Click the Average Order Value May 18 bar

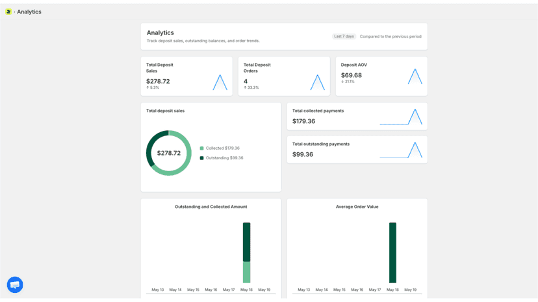(392, 253)
